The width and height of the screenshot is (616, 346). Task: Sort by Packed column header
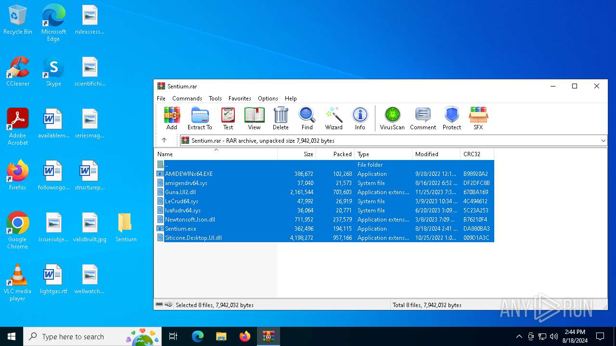point(335,154)
